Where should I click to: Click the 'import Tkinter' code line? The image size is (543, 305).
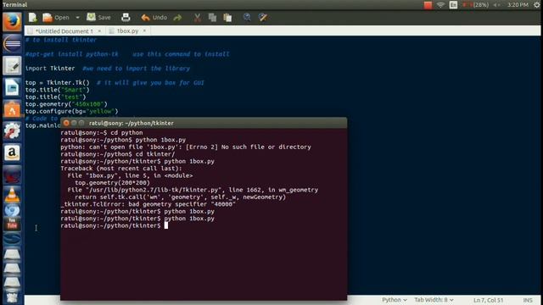50,69
